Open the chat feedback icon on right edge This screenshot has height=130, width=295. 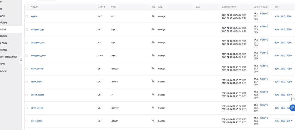point(293,99)
